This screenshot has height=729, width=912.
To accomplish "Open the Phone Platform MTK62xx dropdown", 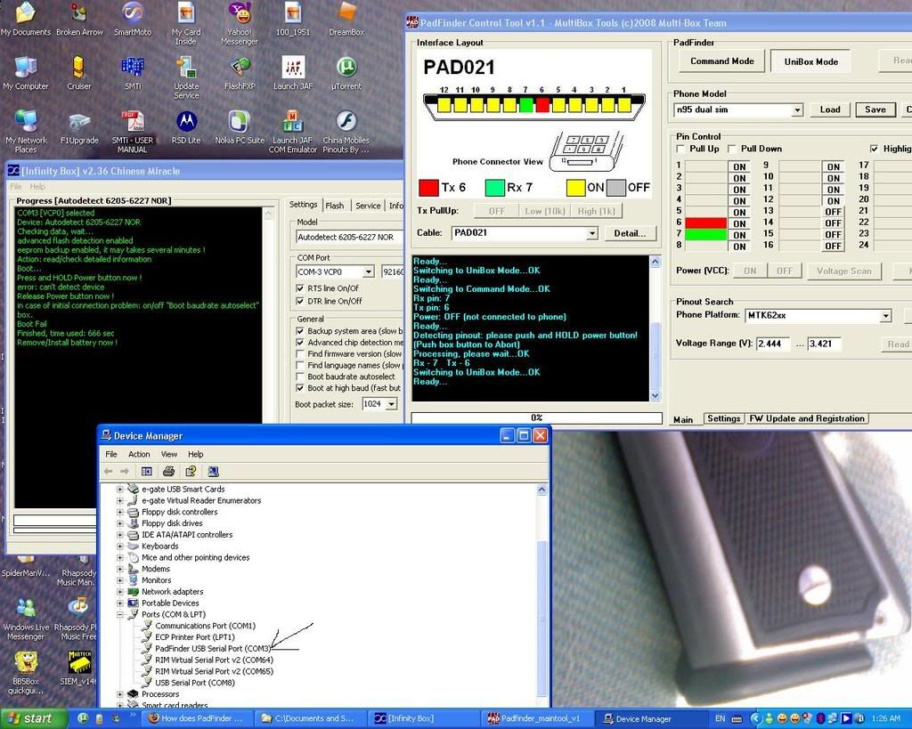I will 885,316.
